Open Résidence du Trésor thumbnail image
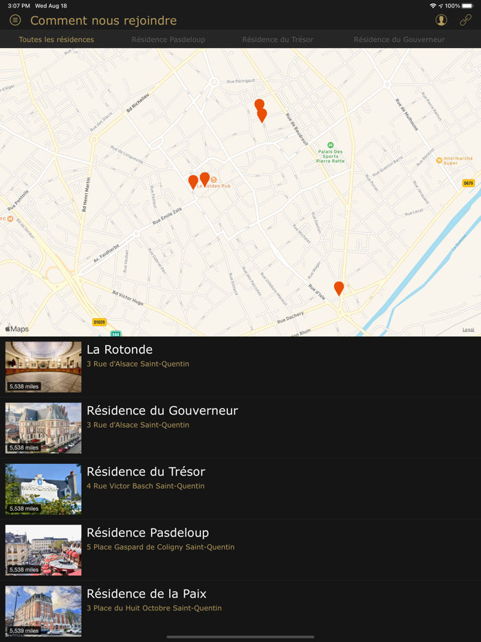 (43, 489)
